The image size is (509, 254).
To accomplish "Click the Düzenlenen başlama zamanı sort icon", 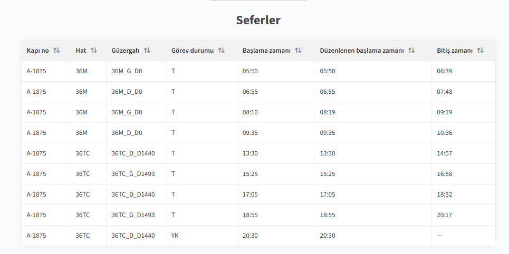I will pos(411,51).
